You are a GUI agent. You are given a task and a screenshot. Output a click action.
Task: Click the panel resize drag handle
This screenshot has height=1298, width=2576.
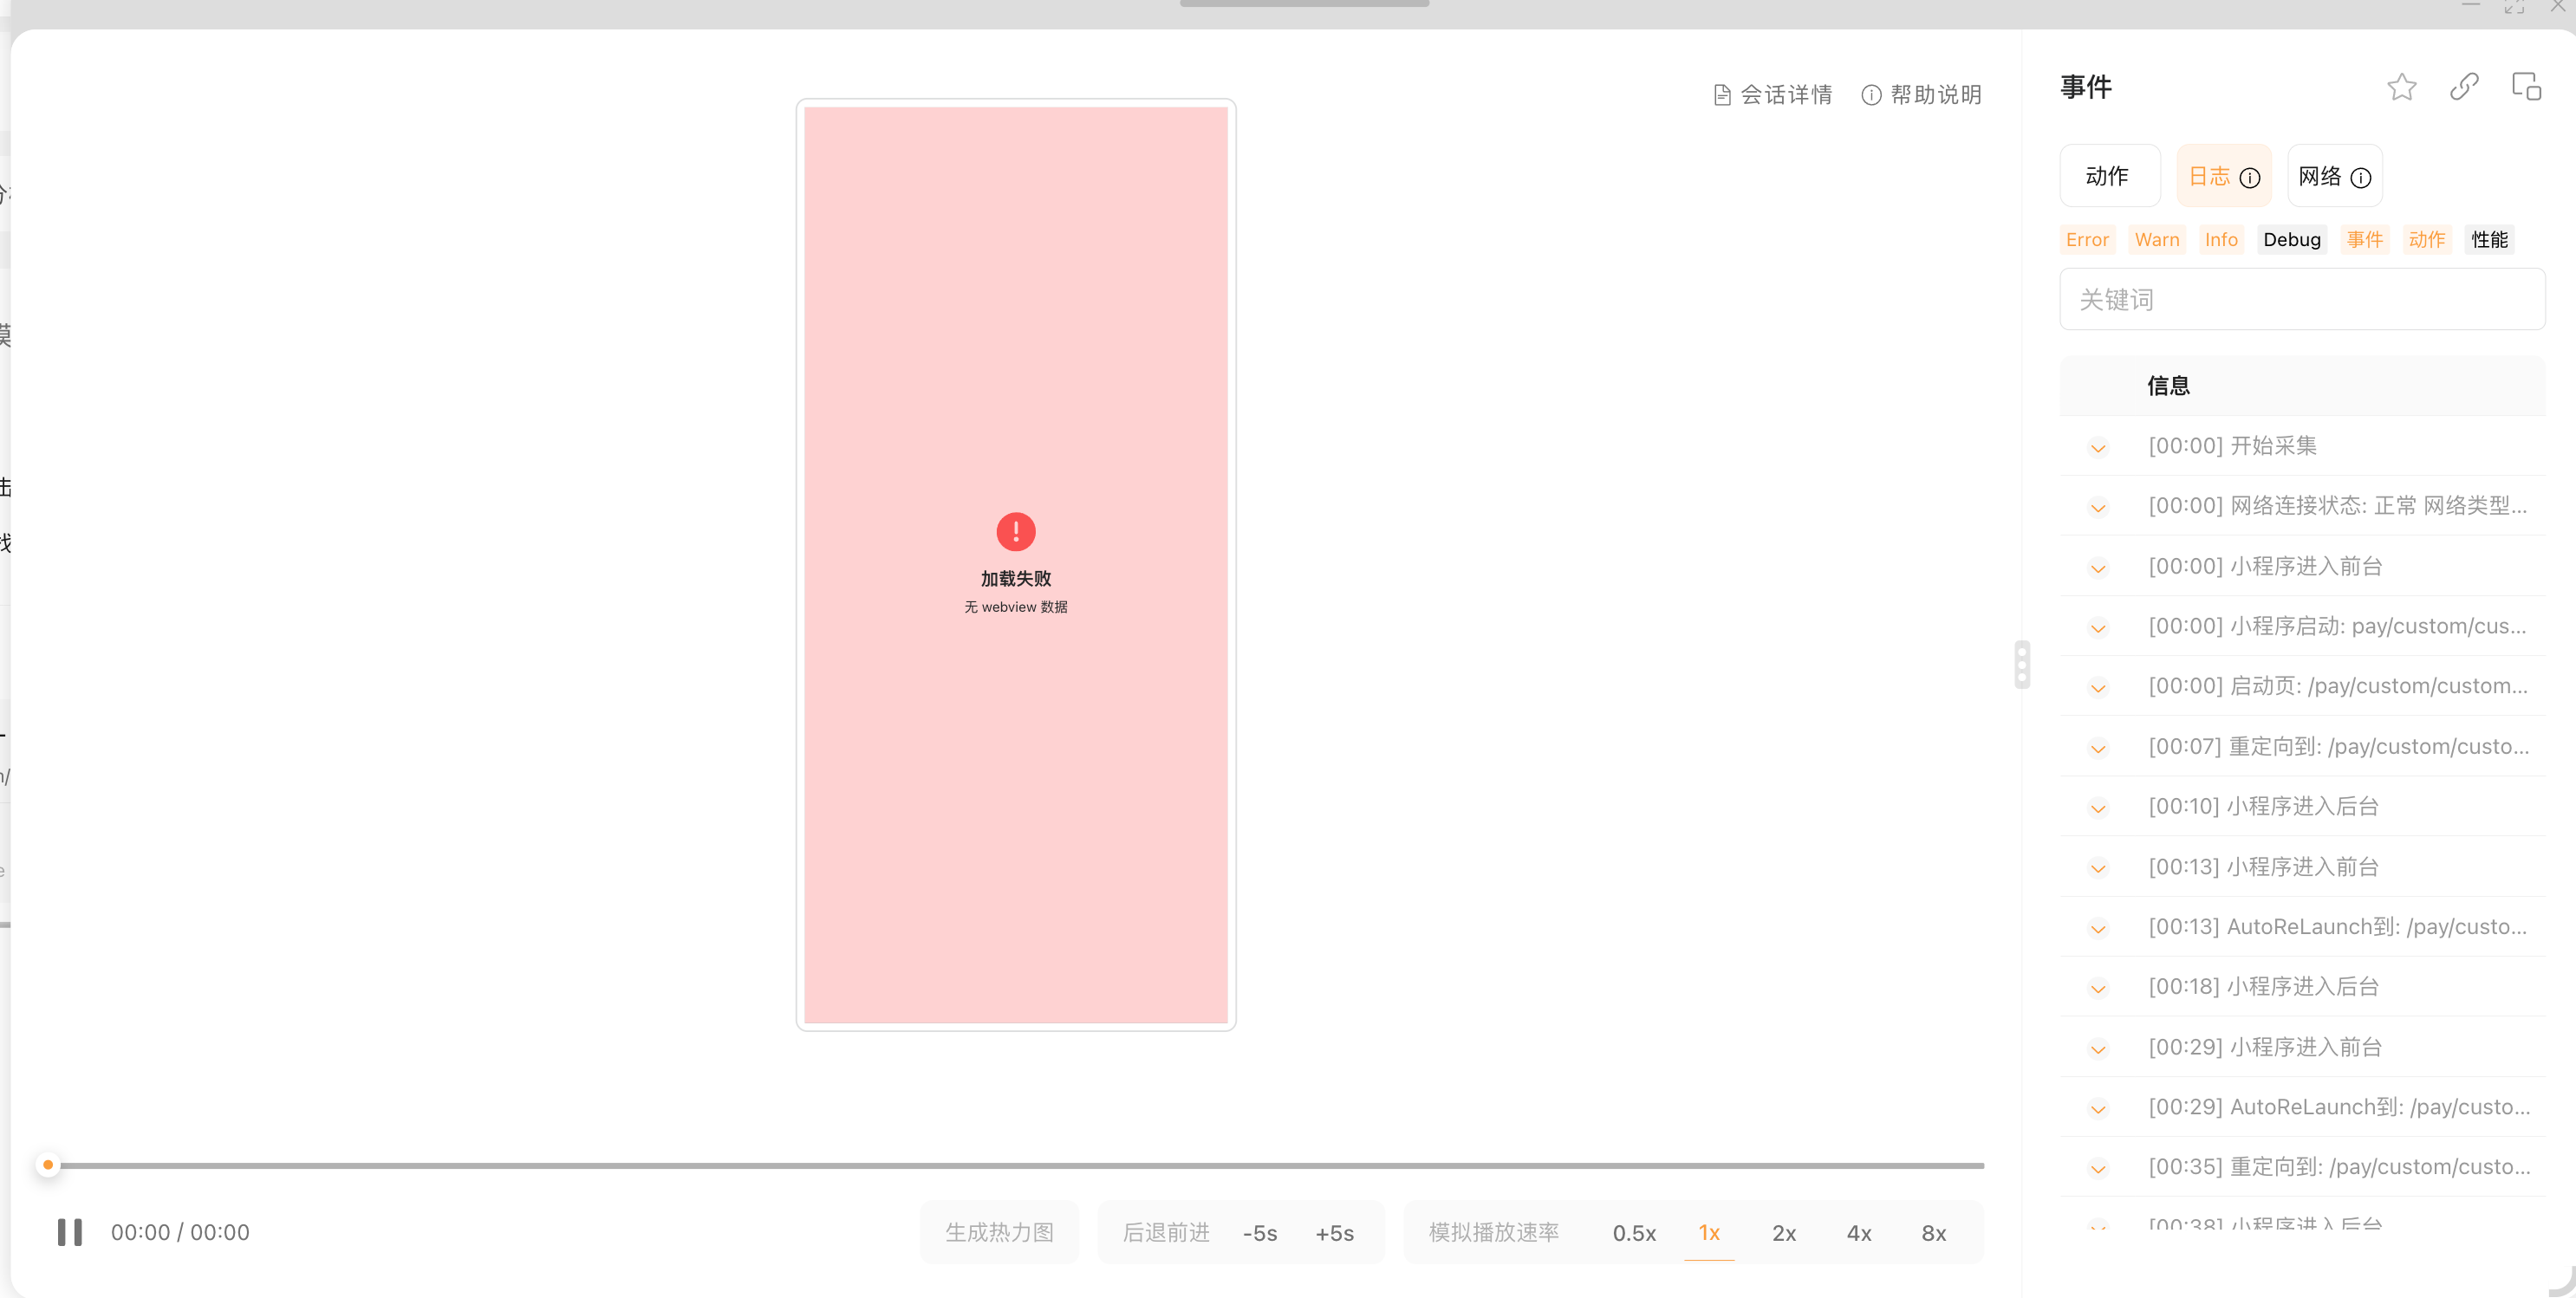pyautogui.click(x=2022, y=664)
